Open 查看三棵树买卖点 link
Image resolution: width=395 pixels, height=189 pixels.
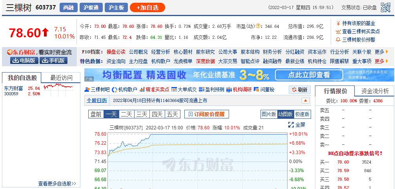point(361,31)
